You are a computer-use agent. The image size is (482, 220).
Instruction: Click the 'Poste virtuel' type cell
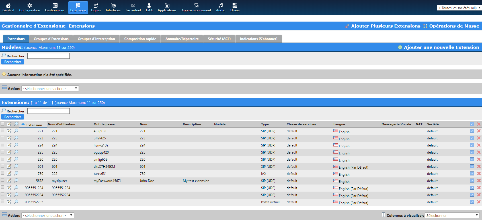coord(270,202)
